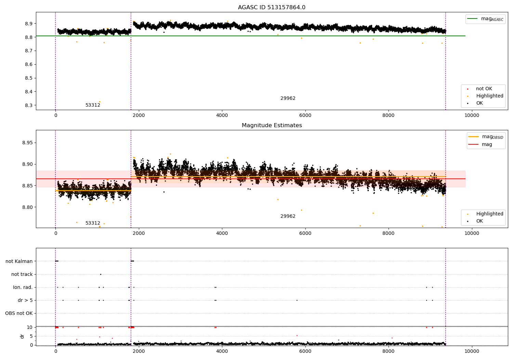Select the "8.4" tick on the top plot
This screenshot has width=513, height=359.
click(29, 92)
